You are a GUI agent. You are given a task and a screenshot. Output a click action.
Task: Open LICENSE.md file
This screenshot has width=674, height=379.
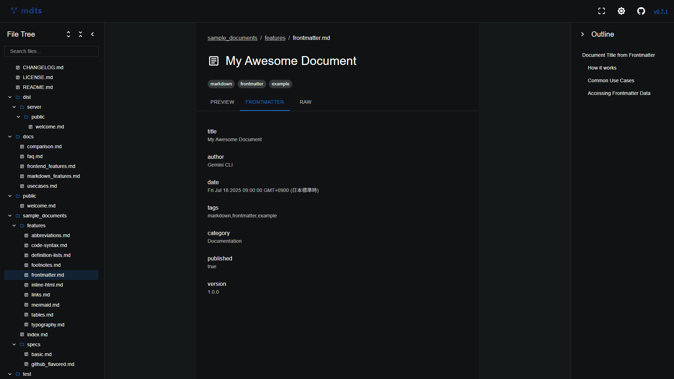38,77
